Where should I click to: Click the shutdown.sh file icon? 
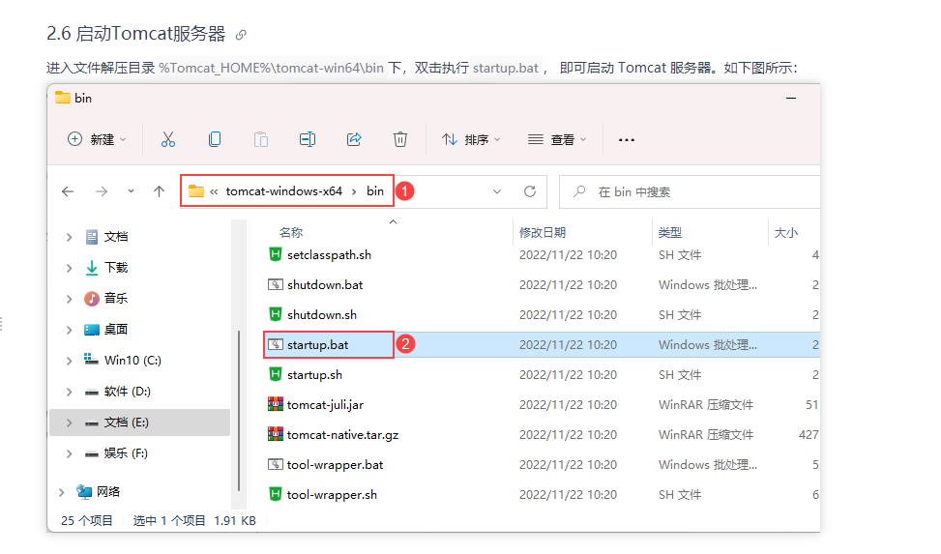coord(275,314)
